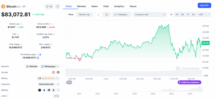Open the chart events history badge
This screenshot has width=215, height=99.
click(69, 82)
